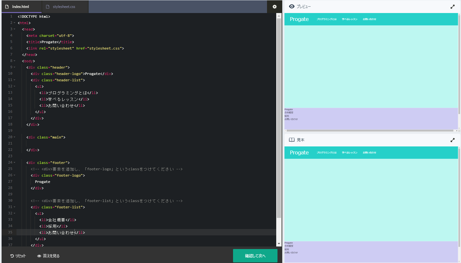Viewport: 461px width, 263px height.
Task: Click the footer-list comment on line 30
Action: (107, 201)
